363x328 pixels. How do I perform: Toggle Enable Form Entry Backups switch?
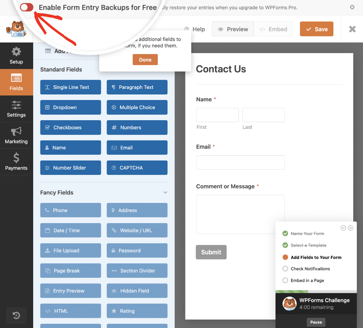tap(27, 7)
